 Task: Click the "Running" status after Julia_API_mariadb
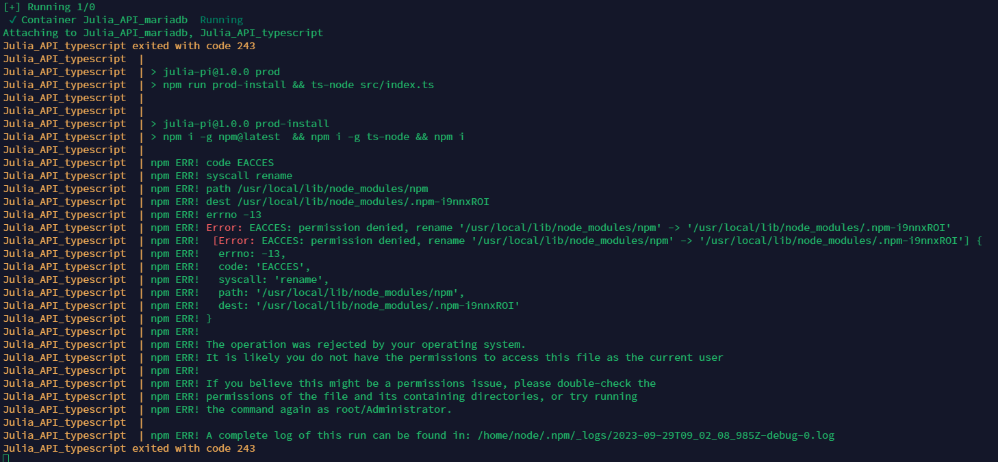pyautogui.click(x=221, y=20)
